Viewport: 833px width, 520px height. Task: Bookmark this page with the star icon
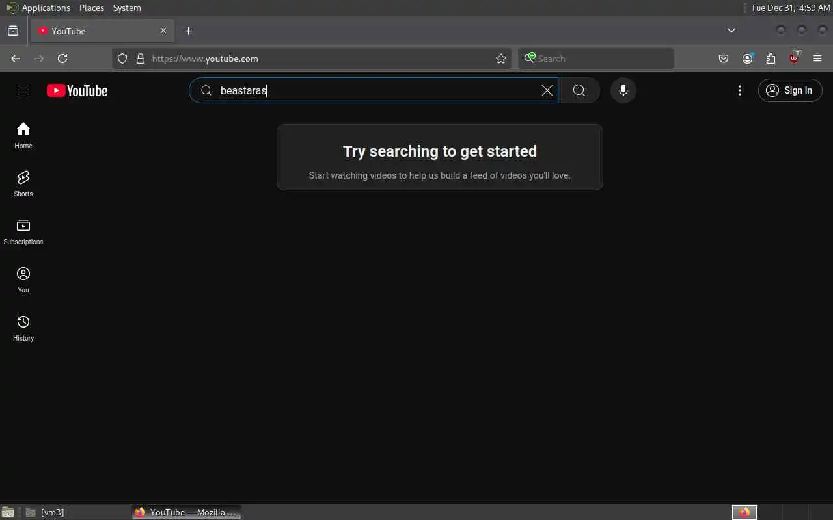tap(501, 58)
